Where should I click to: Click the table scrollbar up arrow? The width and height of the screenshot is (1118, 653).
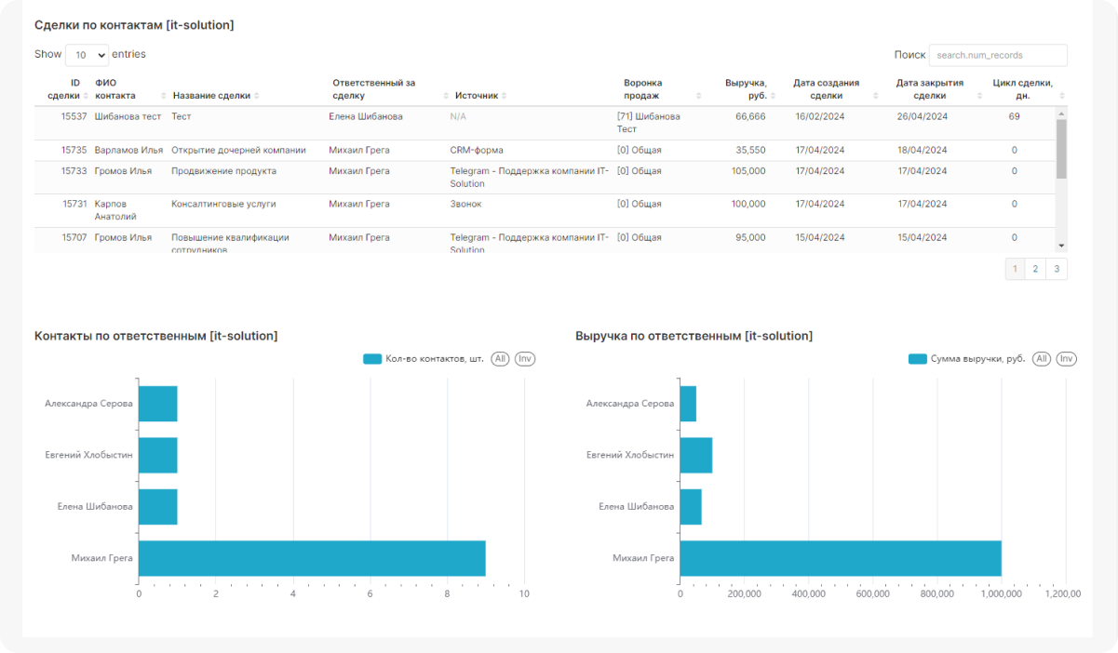pos(1061,113)
